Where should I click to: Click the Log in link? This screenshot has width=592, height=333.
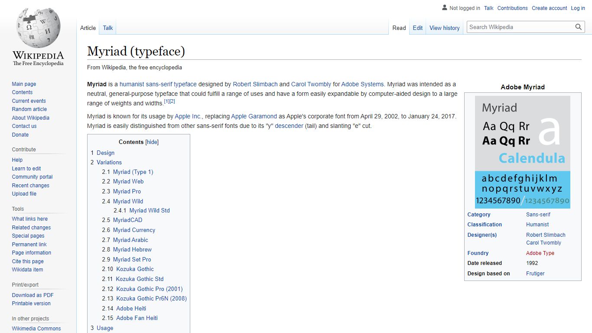tap(578, 8)
